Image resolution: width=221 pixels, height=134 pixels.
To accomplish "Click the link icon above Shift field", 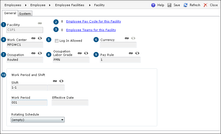I will (x=55, y=81).
